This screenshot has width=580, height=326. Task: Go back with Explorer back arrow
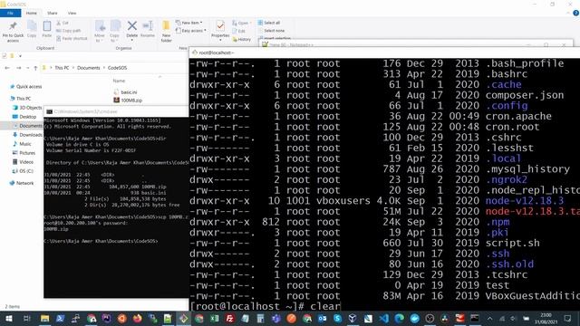point(7,68)
